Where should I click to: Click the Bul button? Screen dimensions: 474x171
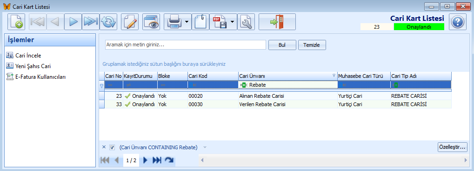tap(282, 45)
